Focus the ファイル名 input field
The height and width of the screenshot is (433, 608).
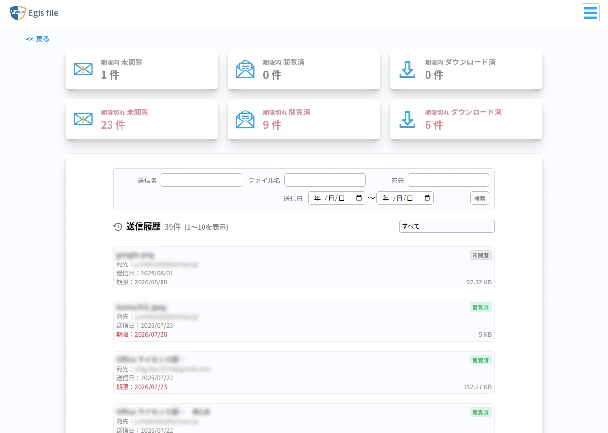tap(325, 180)
